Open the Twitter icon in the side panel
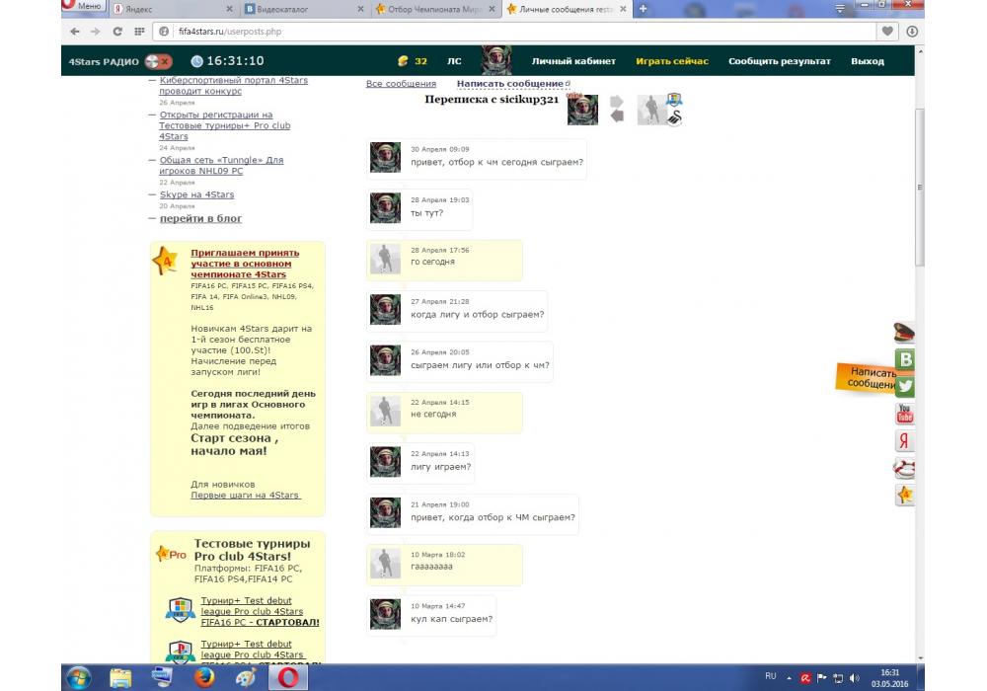987x691 pixels. tap(904, 387)
